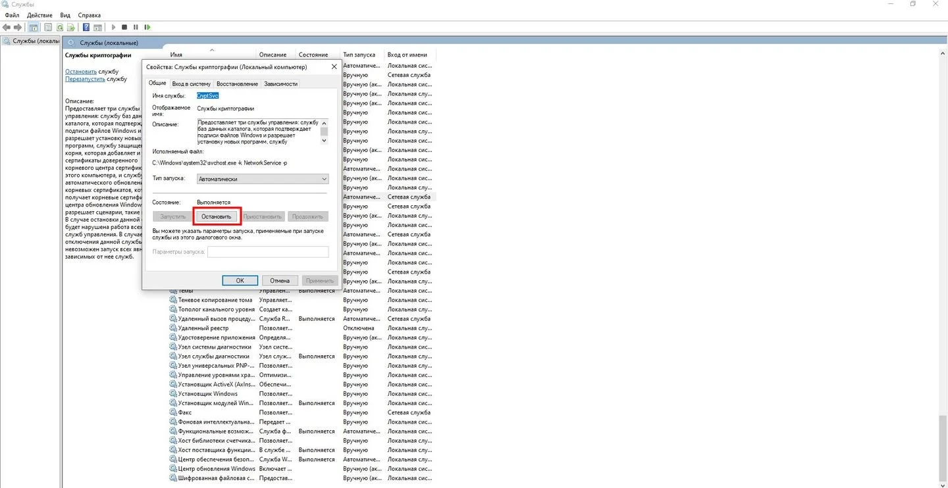The width and height of the screenshot is (948, 488).
Task: Open the Тип запуска startup type dropdown
Action: (x=263, y=179)
